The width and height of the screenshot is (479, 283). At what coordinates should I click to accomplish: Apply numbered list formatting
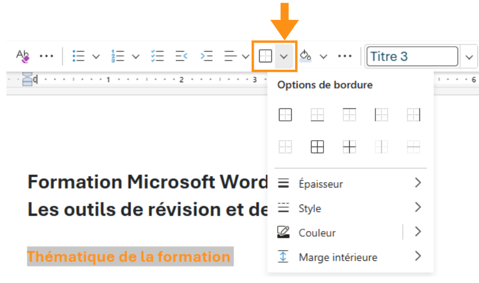pos(118,56)
